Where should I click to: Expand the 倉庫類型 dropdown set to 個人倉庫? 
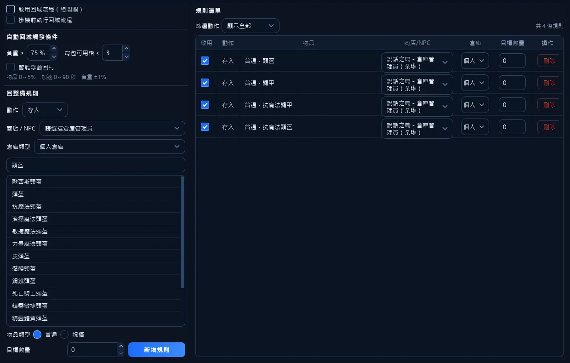tap(109, 147)
